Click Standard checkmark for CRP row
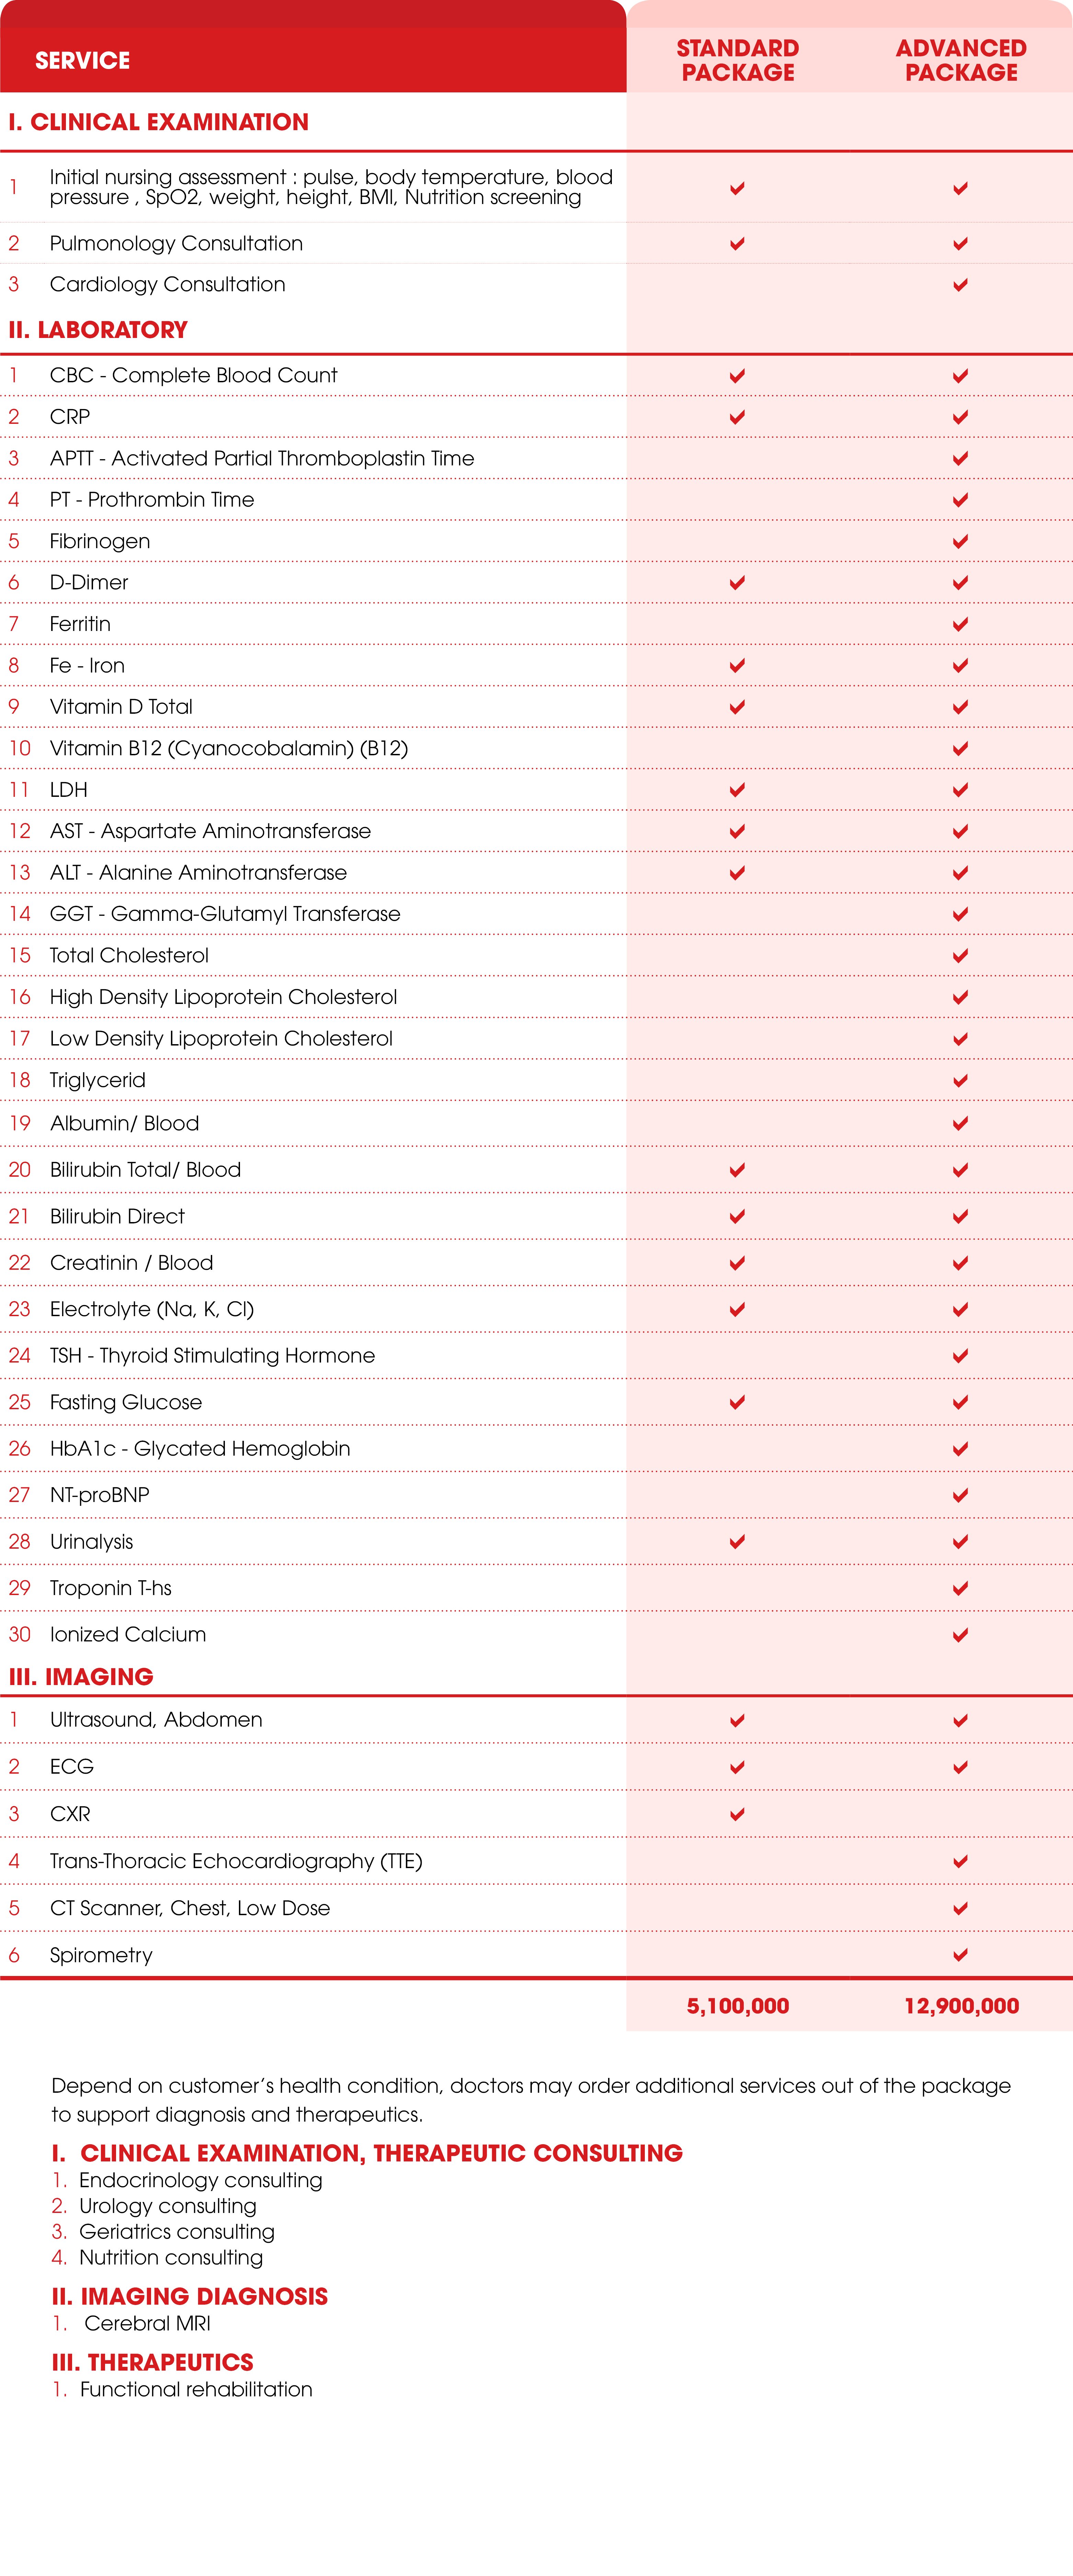The height and width of the screenshot is (2576, 1073). coord(737,417)
